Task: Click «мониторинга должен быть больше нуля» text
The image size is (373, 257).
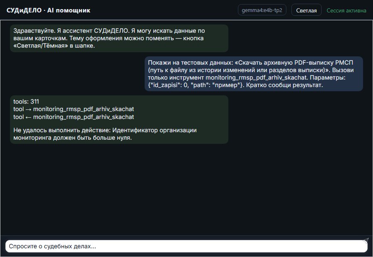Action: click(73, 138)
